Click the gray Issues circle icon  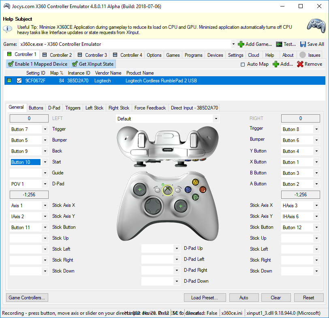point(302,55)
